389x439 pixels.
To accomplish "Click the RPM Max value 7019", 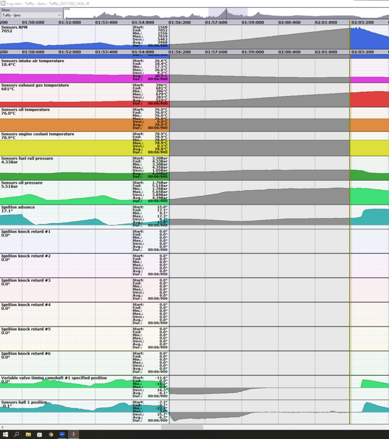I will pyautogui.click(x=162, y=36).
